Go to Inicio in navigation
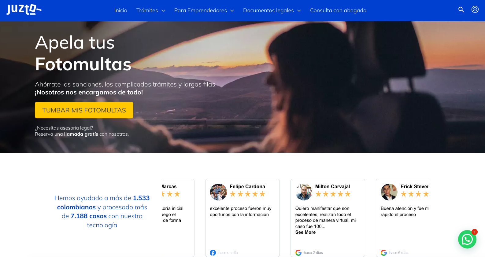 [120, 10]
